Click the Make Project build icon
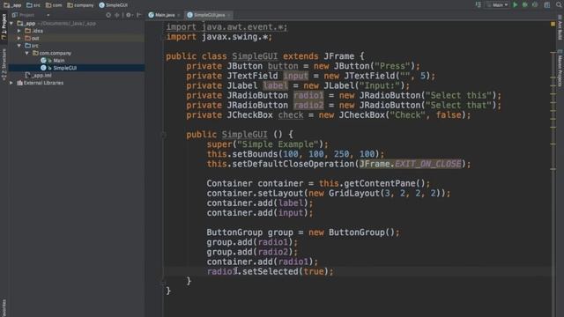This screenshot has height=317, width=564. tap(478, 4)
